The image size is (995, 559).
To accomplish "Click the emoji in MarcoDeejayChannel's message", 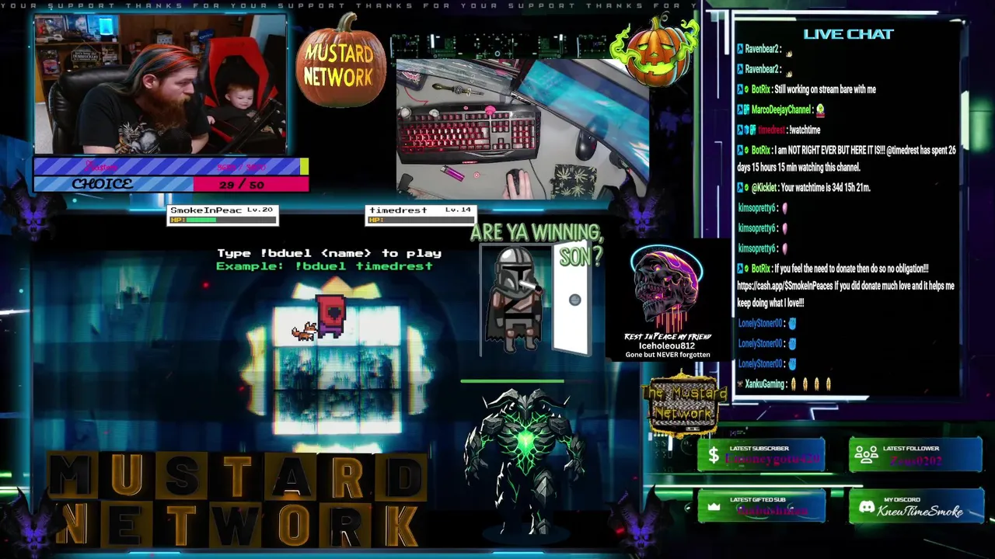I will point(820,110).
